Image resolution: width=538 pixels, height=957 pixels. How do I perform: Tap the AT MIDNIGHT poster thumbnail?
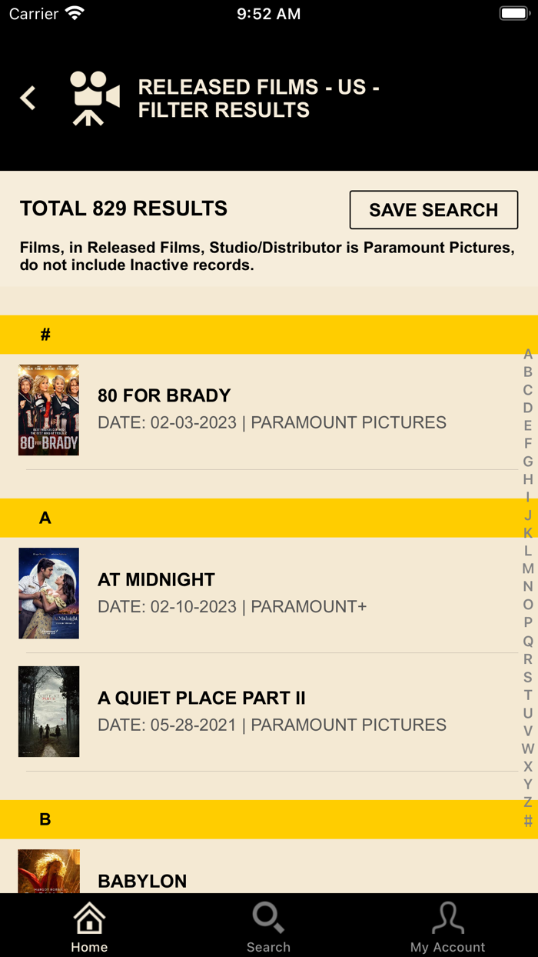[48, 592]
